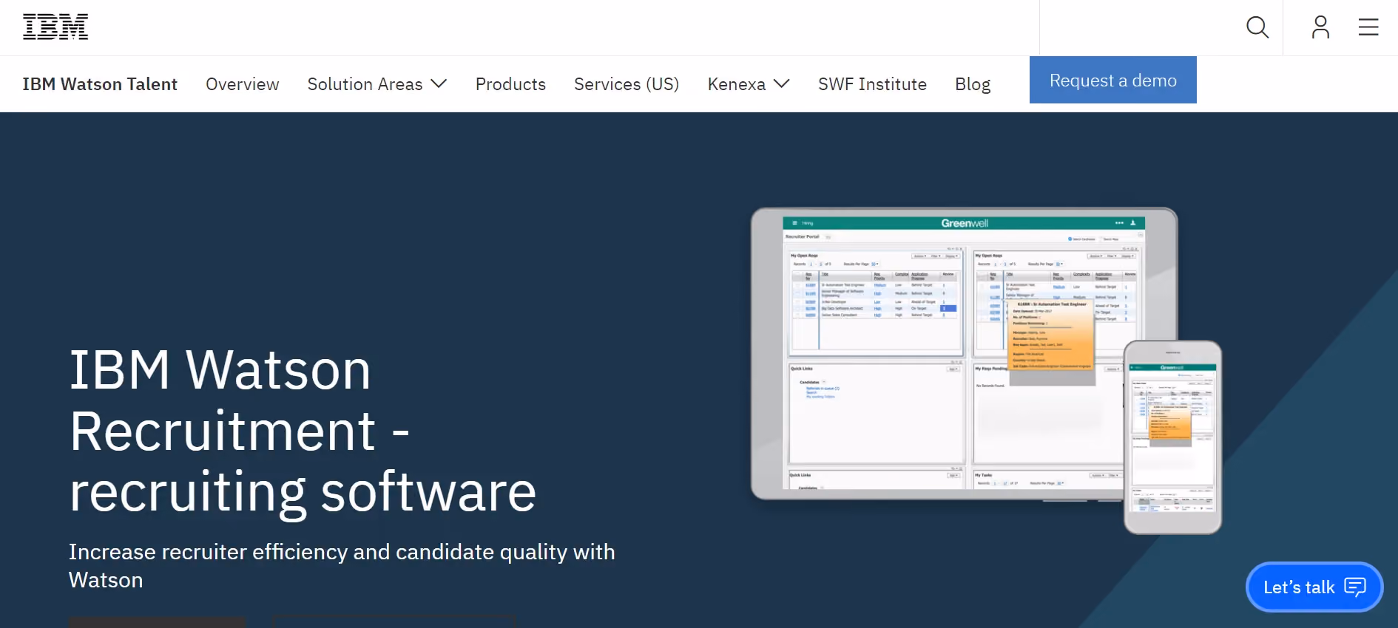Viewport: 1398px width, 628px height.
Task: Open the Products menu item
Action: point(510,84)
